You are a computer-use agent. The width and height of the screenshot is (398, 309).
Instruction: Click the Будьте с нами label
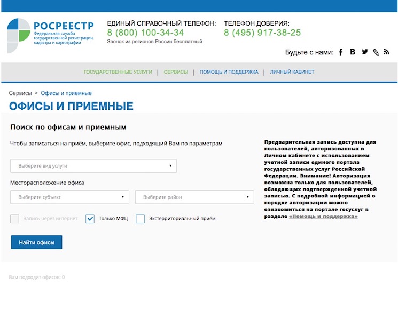tap(309, 52)
